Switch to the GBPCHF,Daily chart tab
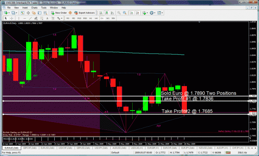The image size is (259, 156). point(30,148)
